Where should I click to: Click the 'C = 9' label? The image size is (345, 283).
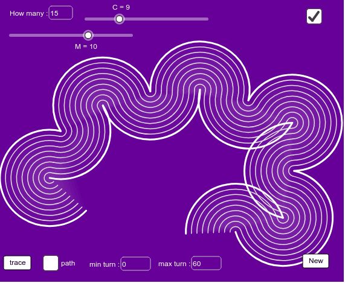click(121, 7)
